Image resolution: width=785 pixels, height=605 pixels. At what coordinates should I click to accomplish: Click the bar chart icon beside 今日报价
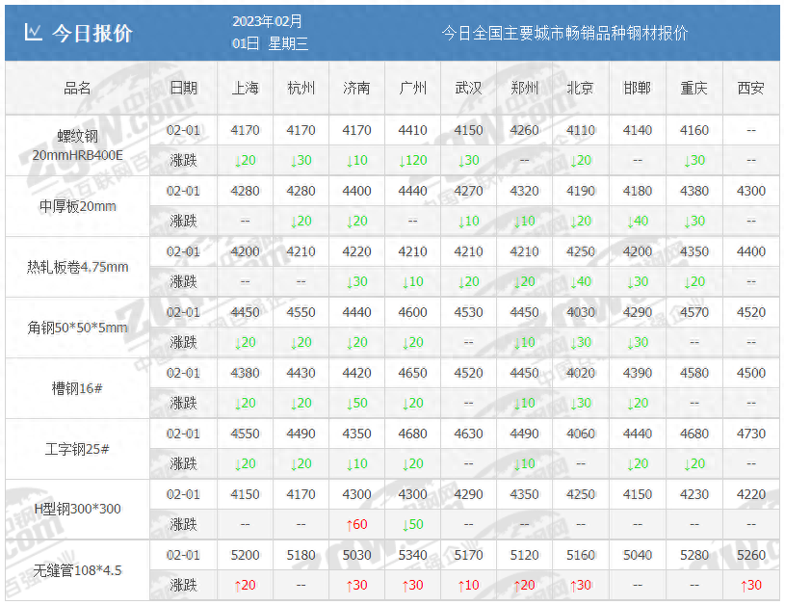pos(32,32)
